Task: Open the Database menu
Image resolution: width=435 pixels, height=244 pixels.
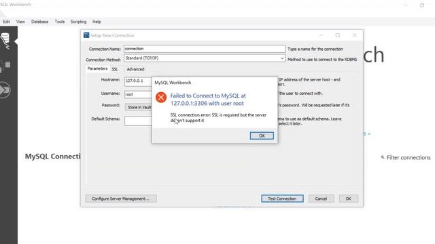Action: click(39, 22)
